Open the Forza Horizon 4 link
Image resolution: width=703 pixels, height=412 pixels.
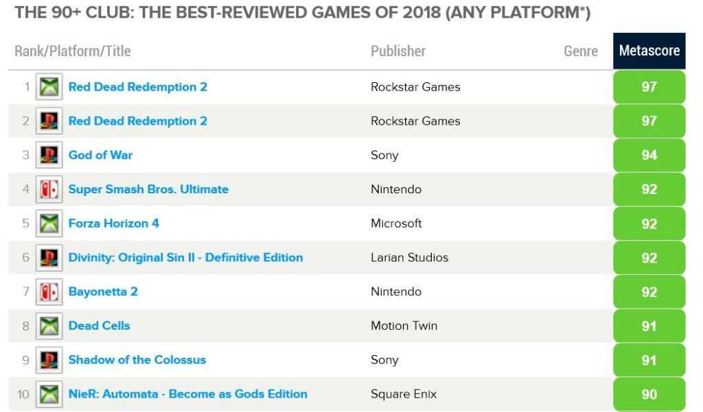tap(113, 223)
